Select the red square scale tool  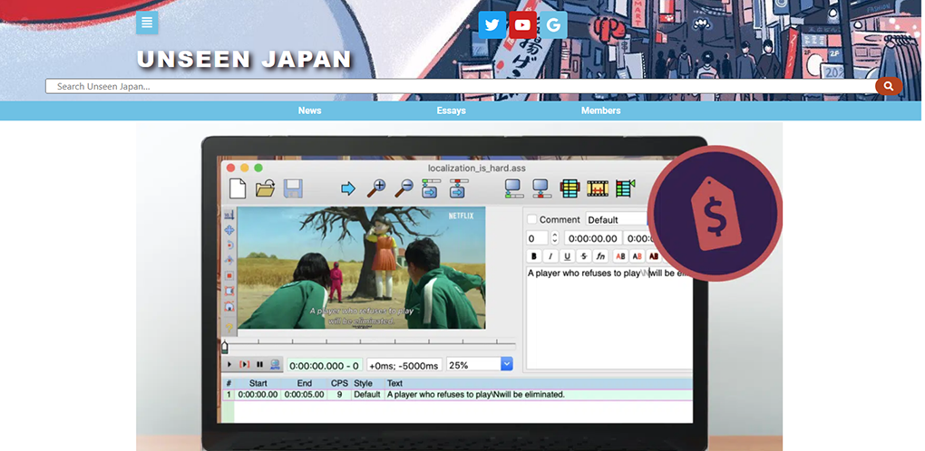pyautogui.click(x=229, y=275)
